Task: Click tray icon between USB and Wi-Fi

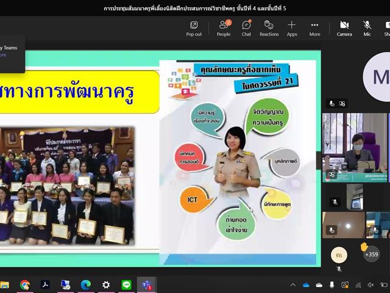Action: [345, 285]
